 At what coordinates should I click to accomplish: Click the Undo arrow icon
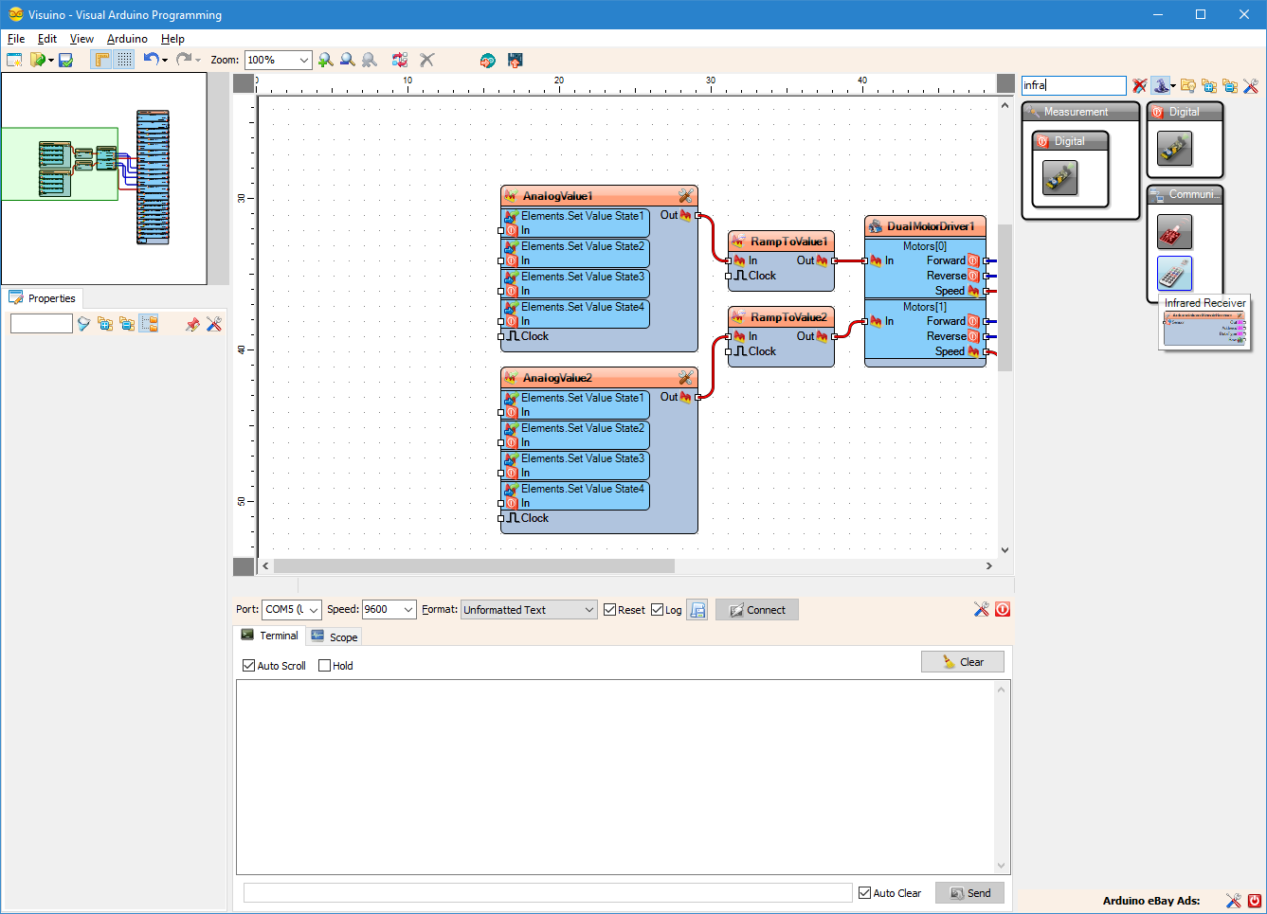point(151,60)
